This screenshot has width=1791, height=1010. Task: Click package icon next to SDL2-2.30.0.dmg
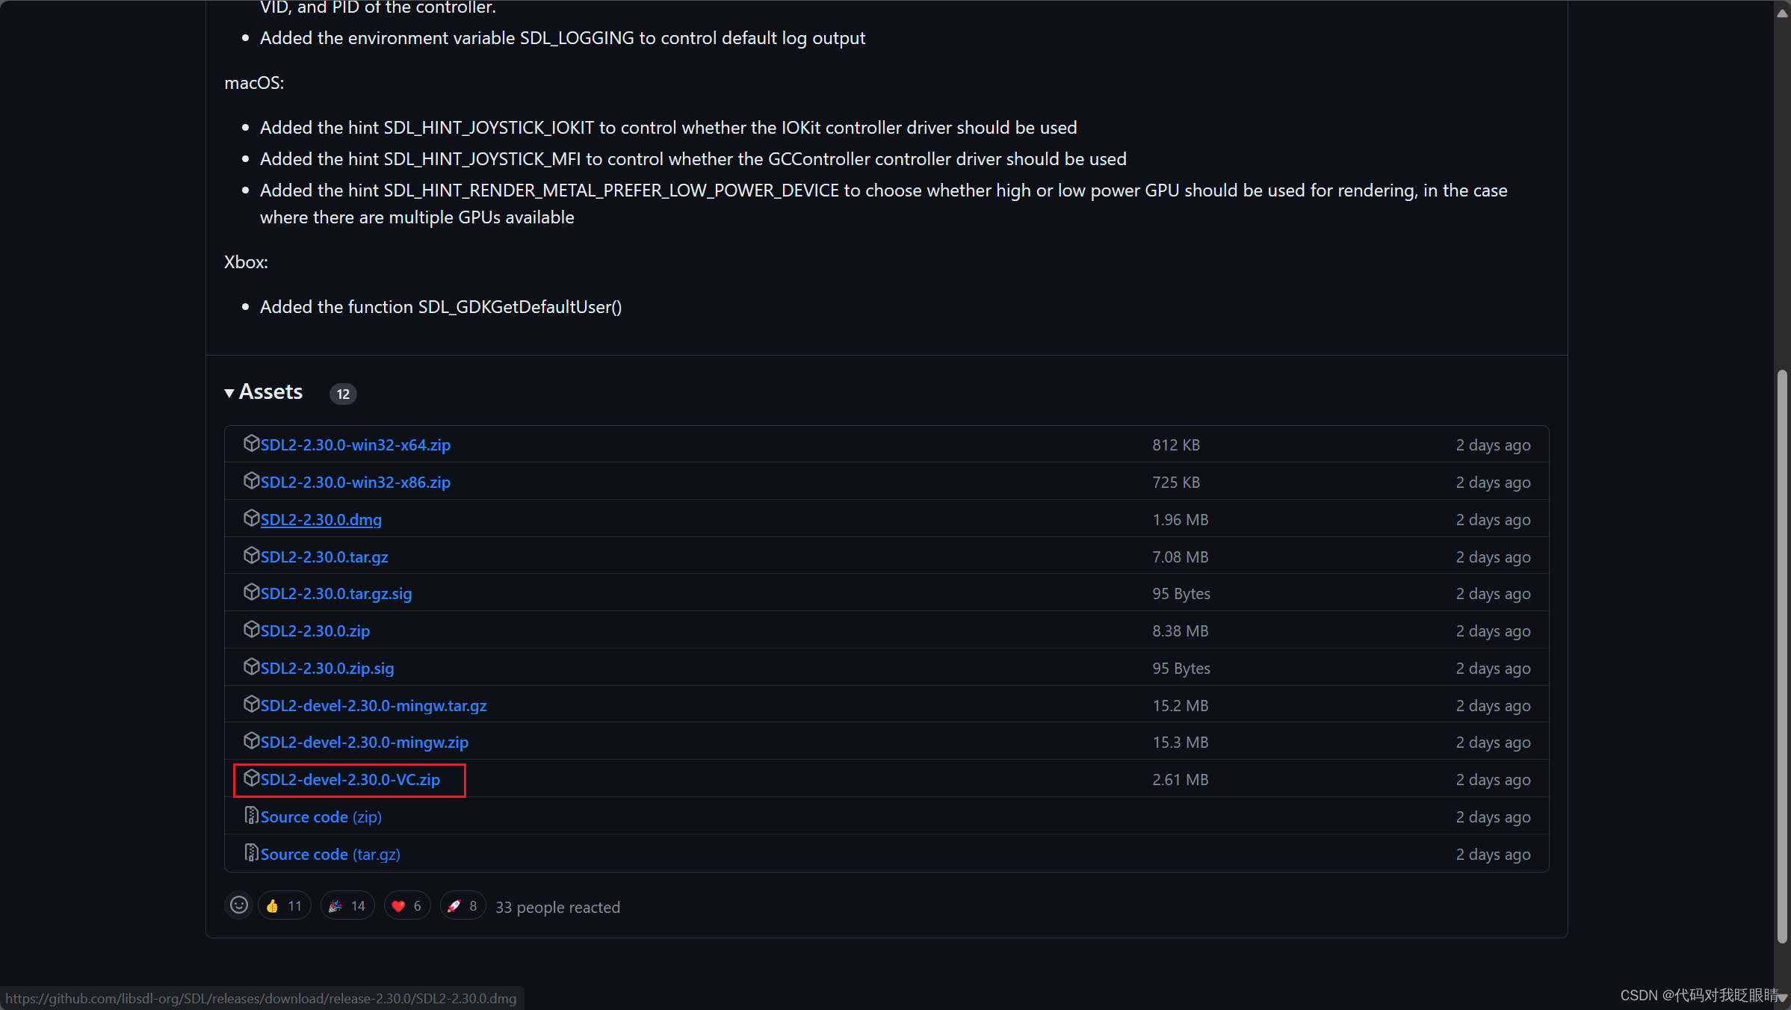pos(251,518)
